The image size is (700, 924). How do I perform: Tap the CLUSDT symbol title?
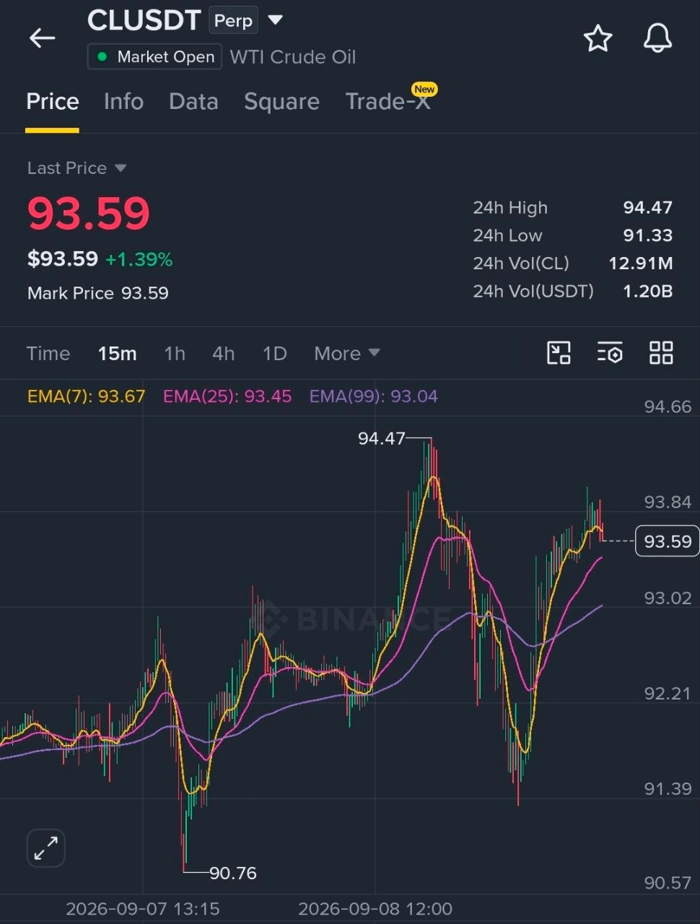click(144, 20)
